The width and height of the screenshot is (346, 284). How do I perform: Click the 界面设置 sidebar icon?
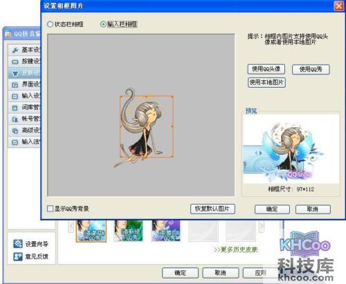(15, 85)
